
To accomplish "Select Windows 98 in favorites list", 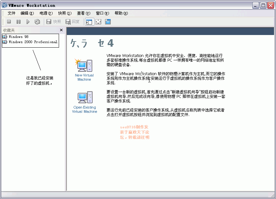I will pos(18,37).
